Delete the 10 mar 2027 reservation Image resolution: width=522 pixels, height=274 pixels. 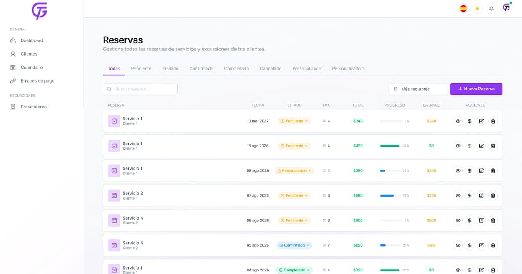[493, 121]
